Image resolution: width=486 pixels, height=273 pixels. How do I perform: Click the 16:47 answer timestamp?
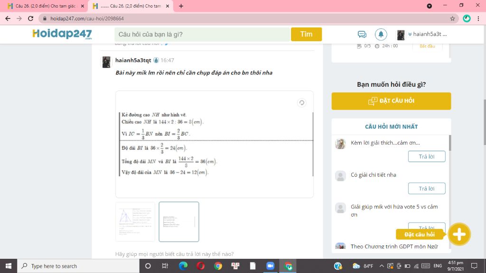[x=167, y=60]
